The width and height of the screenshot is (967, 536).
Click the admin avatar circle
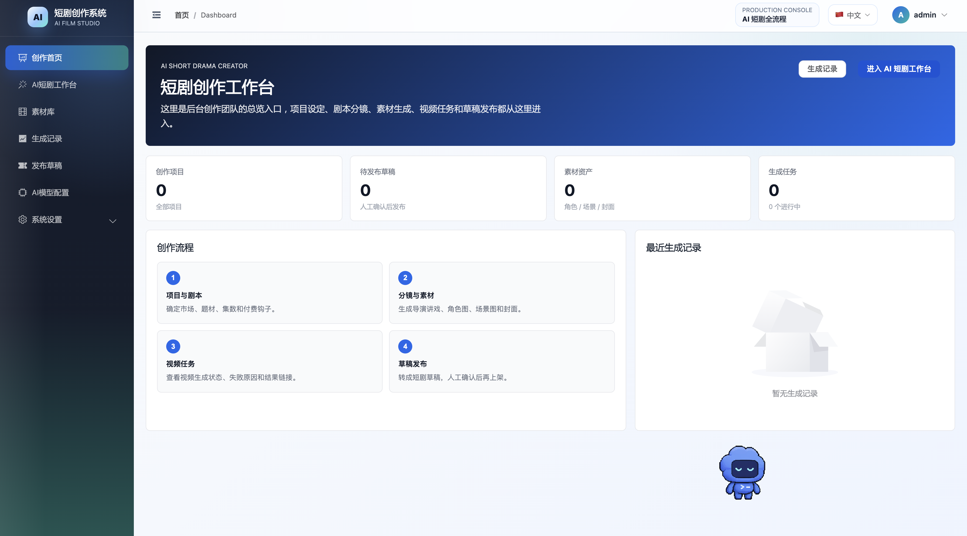pos(901,15)
